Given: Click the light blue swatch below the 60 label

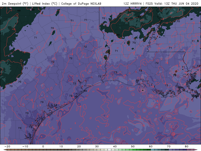Looking at the screenshot, I should pos(153,150).
